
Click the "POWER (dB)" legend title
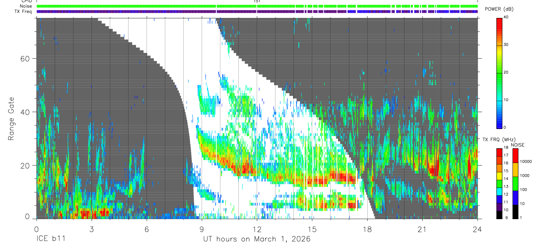[499, 10]
